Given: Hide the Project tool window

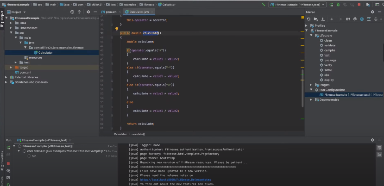Looking at the screenshot, I should pos(95,12).
